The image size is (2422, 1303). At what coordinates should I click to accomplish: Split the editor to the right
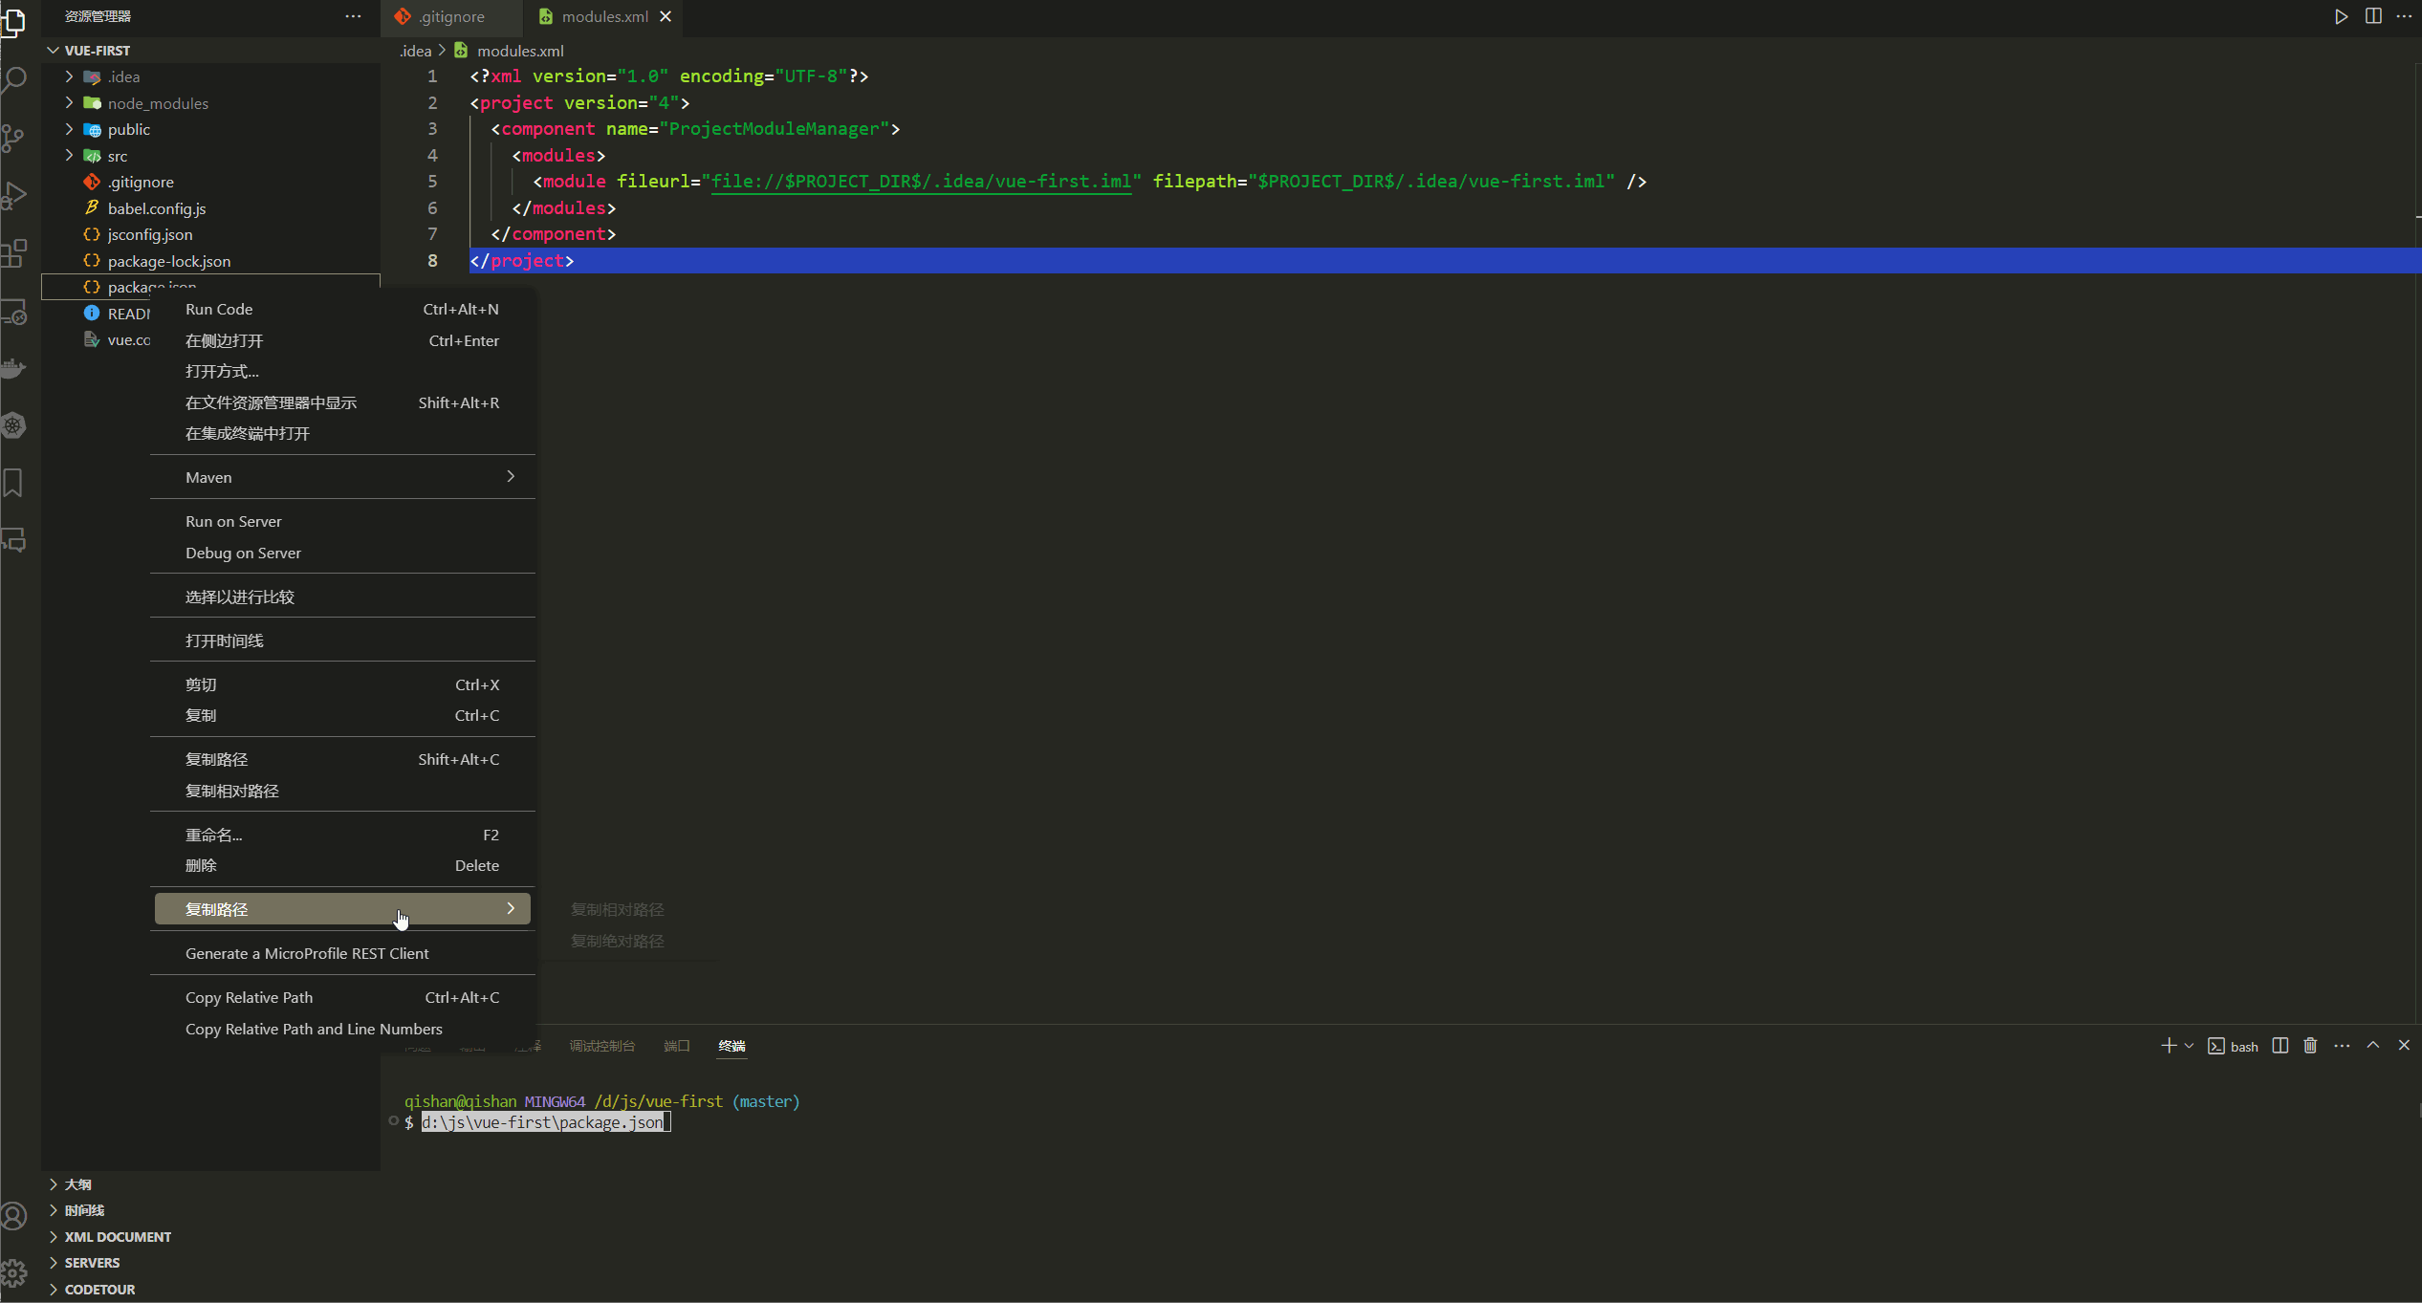pyautogui.click(x=2373, y=16)
